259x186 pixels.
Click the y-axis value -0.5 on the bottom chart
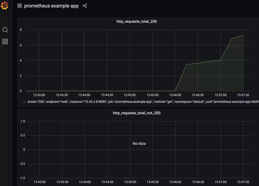pos(23,164)
